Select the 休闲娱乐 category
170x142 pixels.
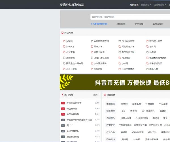click(x=110, y=118)
